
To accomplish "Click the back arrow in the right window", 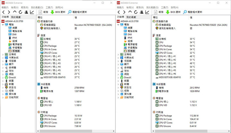I will pos(119,12).
